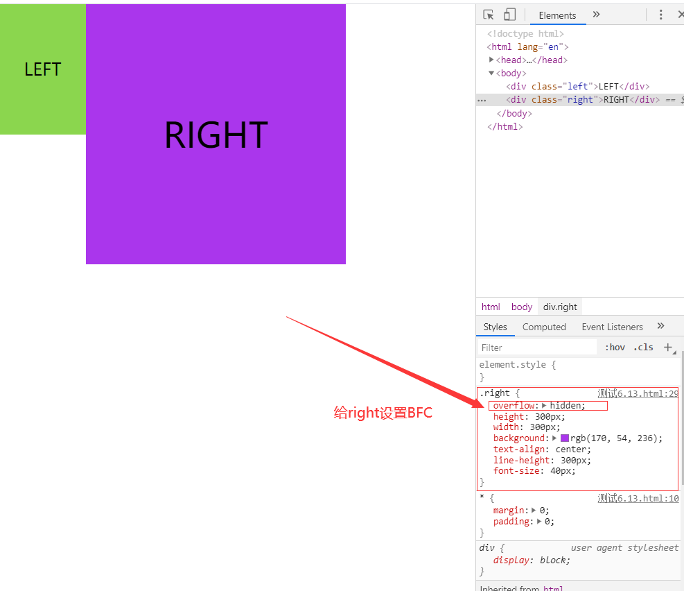Expand the overflow shorthand arrow
This screenshot has width=684, height=591.
tap(544, 406)
